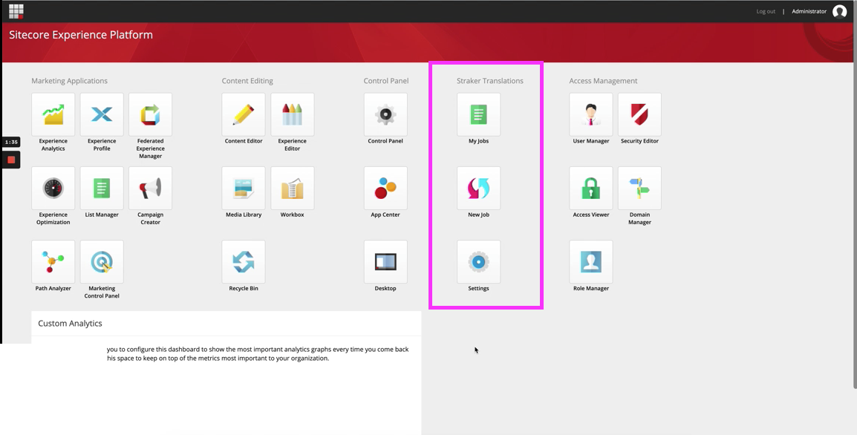The width and height of the screenshot is (857, 435).
Task: Open Experience Optimization gauge icon
Action: (53, 189)
